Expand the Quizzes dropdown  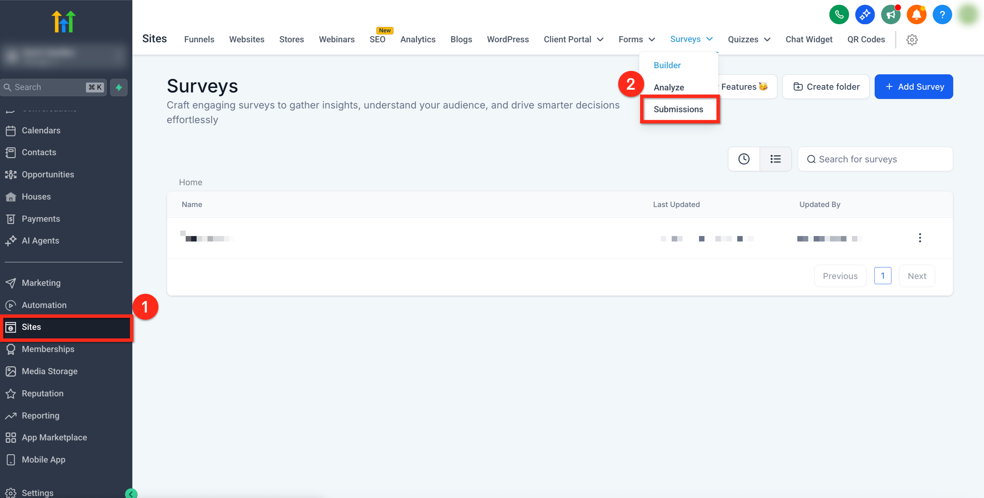pyautogui.click(x=749, y=39)
